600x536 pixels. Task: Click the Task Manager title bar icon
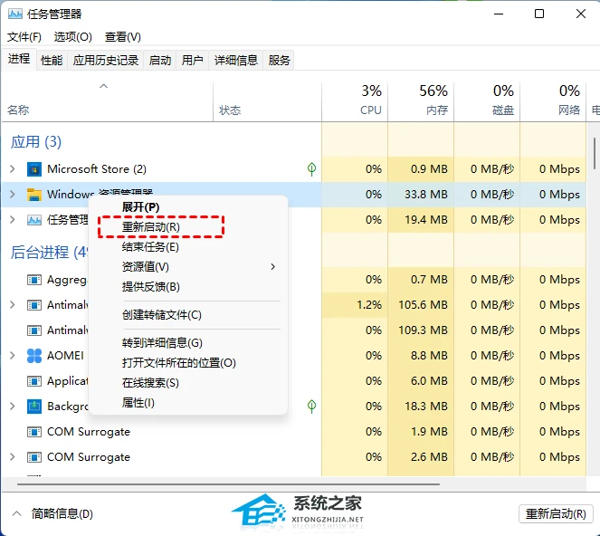[x=15, y=14]
